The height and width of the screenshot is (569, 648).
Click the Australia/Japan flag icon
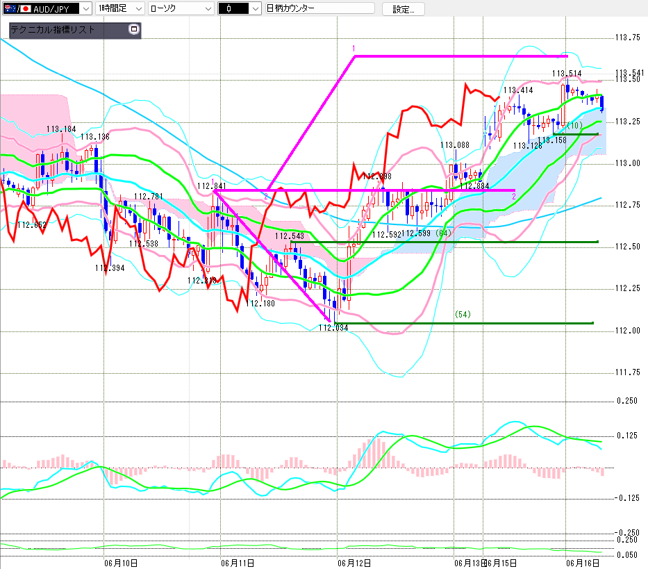click(x=18, y=8)
